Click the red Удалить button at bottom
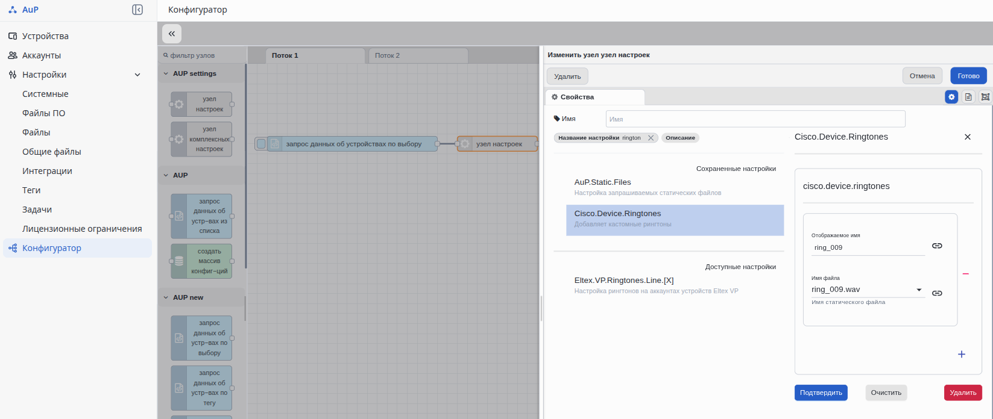 [x=963, y=393]
